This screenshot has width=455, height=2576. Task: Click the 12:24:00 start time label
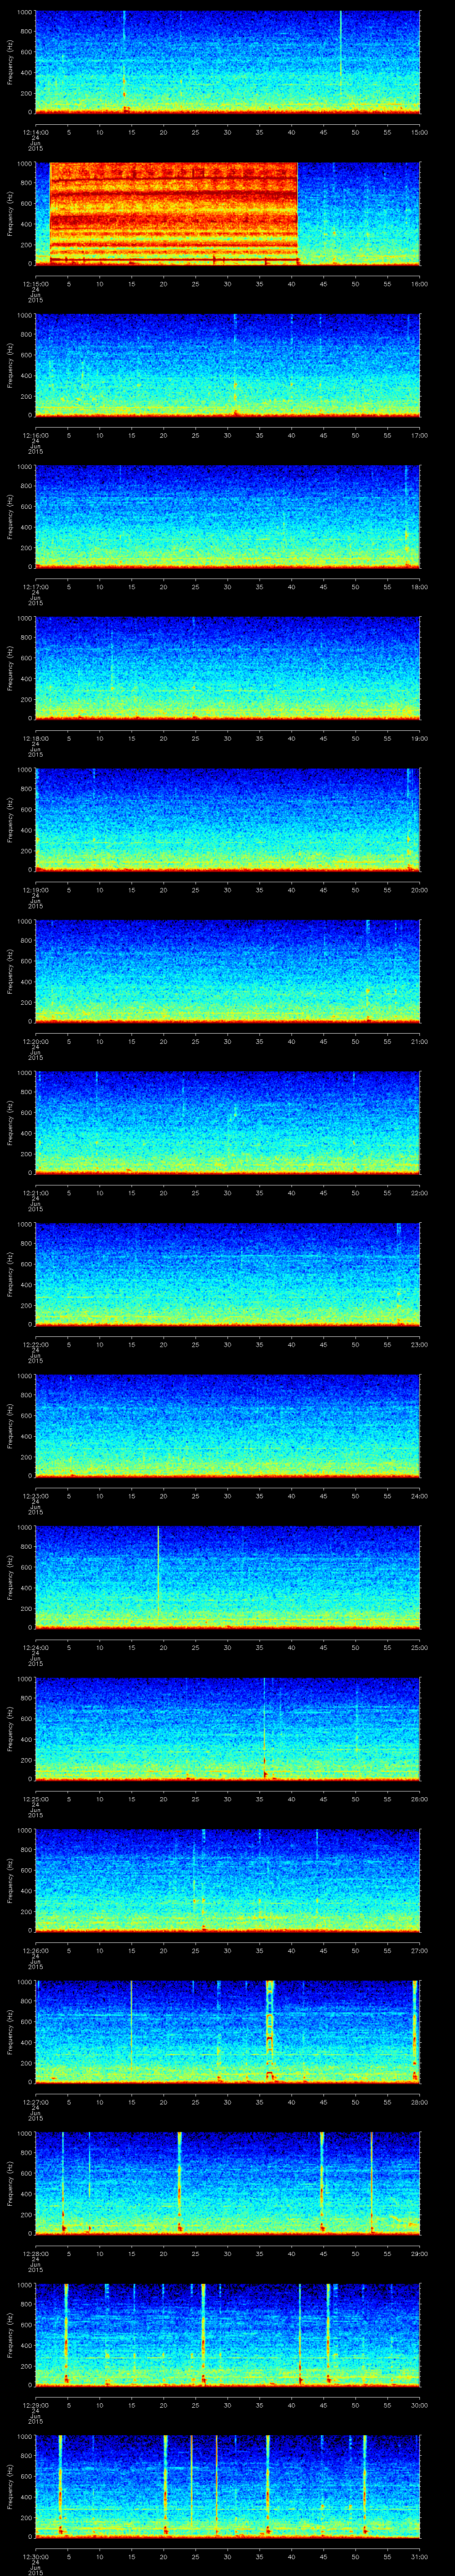pyautogui.click(x=35, y=1648)
